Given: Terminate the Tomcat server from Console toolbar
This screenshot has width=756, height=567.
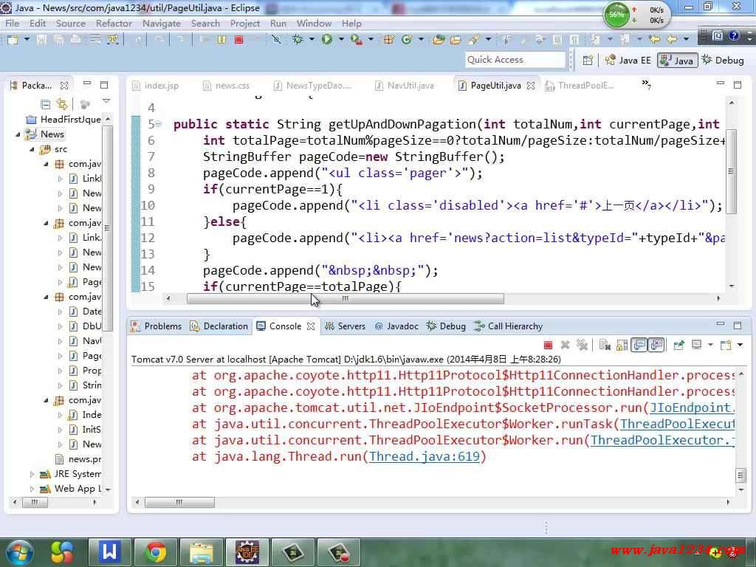Looking at the screenshot, I should point(548,345).
